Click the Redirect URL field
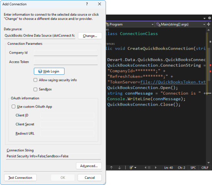 coord(67,134)
